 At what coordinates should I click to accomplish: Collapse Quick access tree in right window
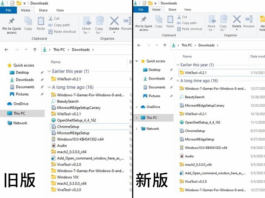(x=137, y=61)
